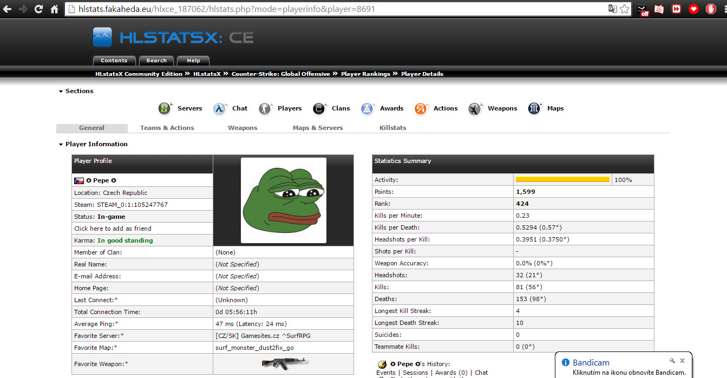The width and height of the screenshot is (727, 378).
Task: Click the HLstatsX CE logo
Action: pyautogui.click(x=173, y=37)
